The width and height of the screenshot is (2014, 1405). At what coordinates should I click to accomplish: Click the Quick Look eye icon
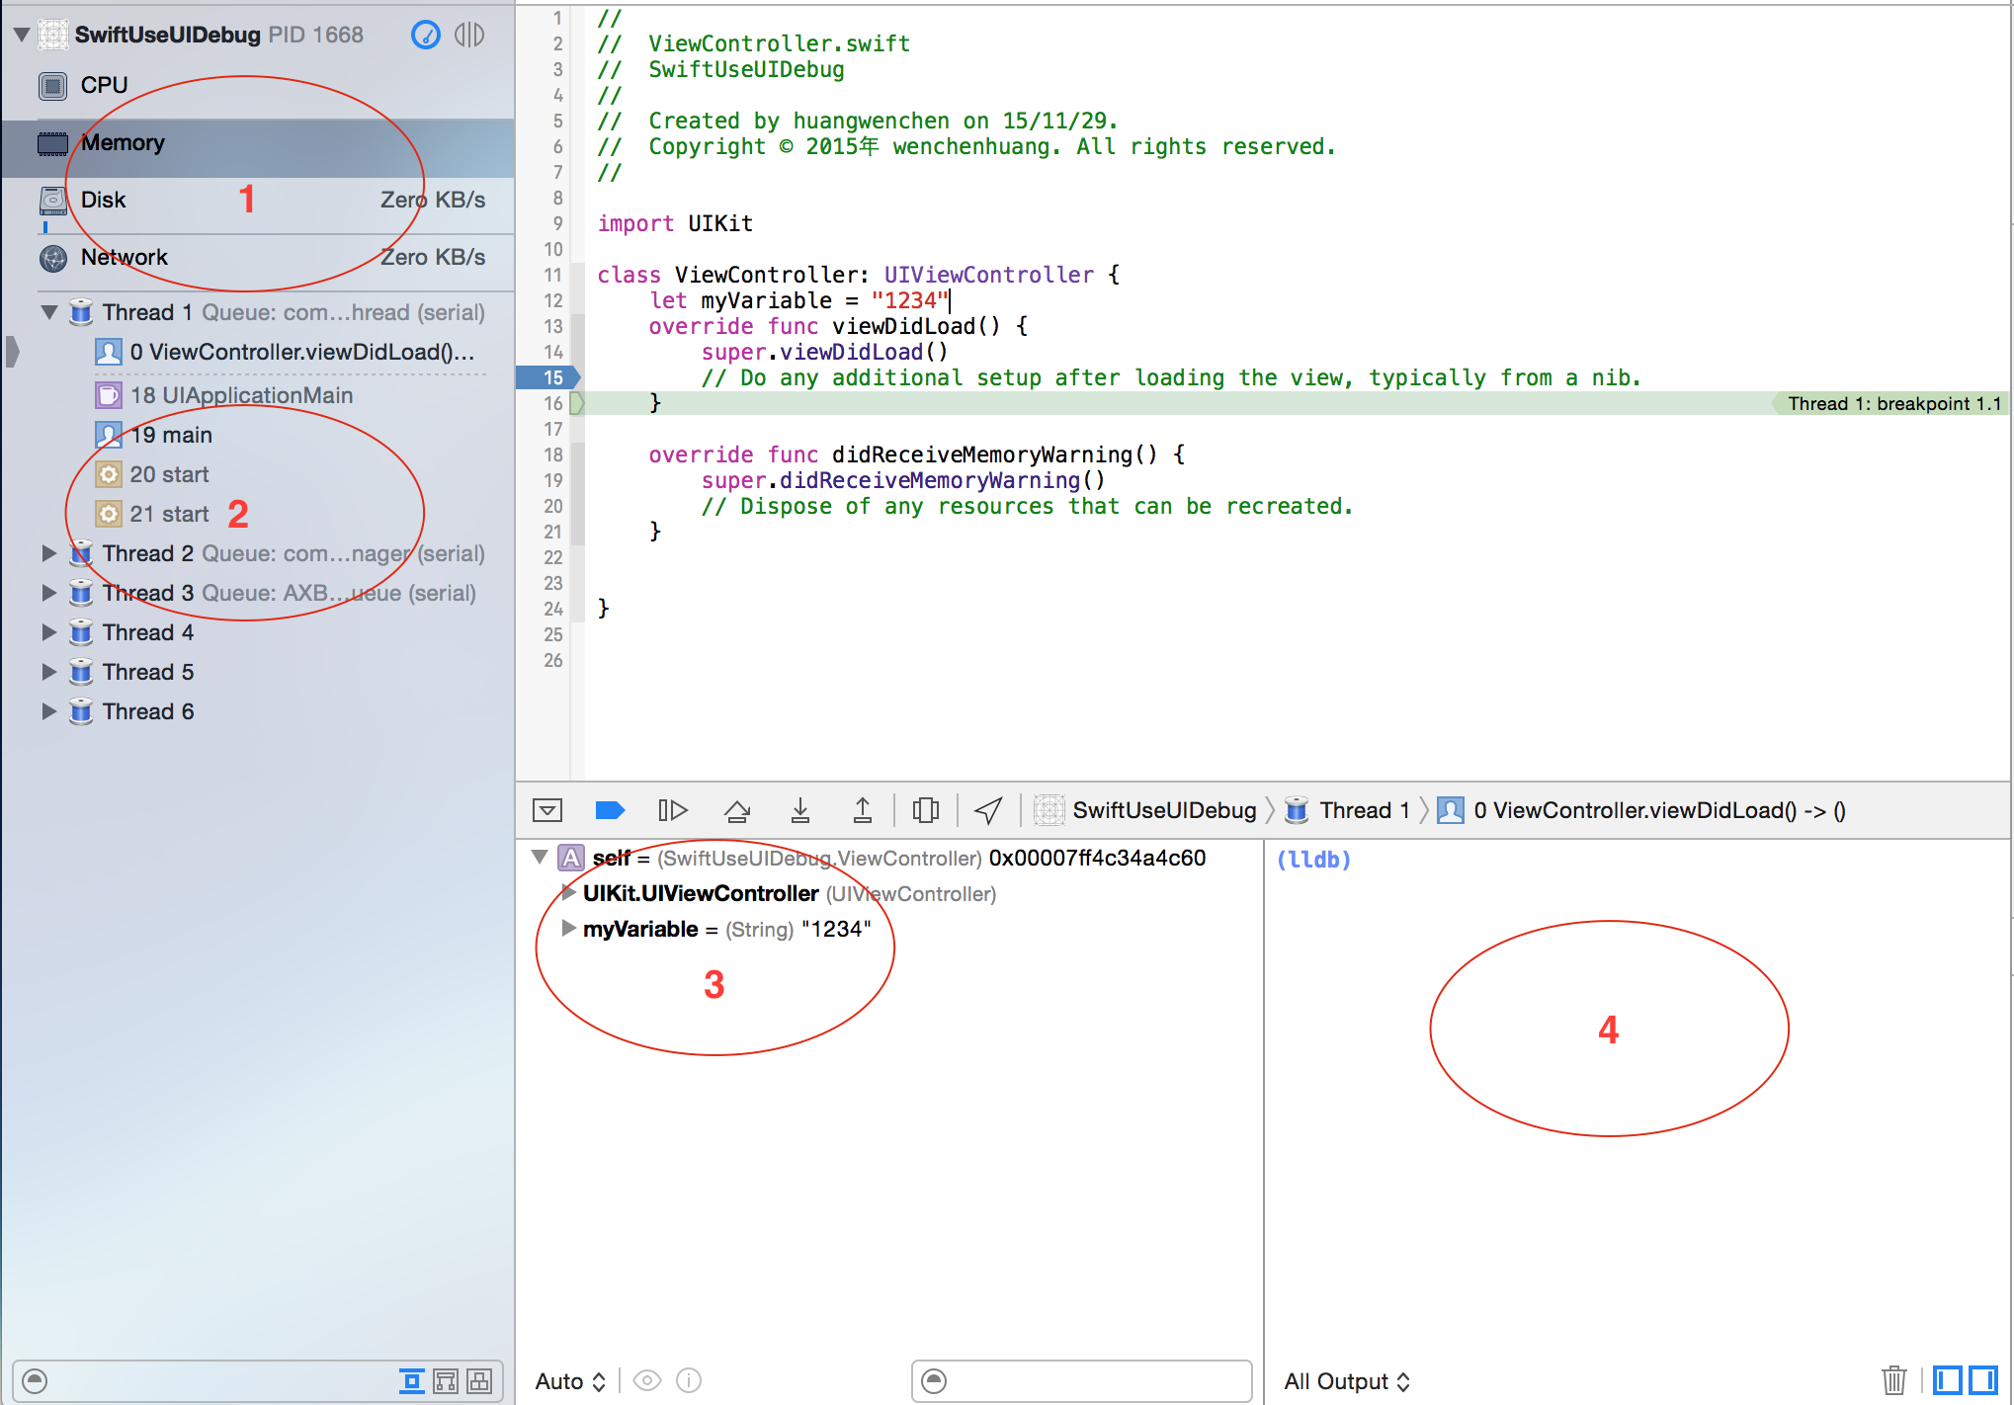point(647,1380)
